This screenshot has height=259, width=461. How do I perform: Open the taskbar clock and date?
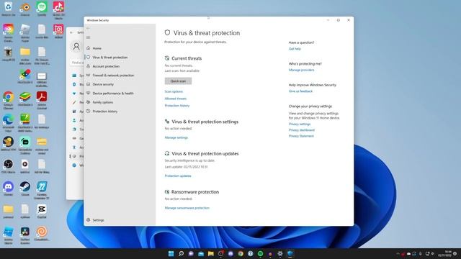pos(445,254)
